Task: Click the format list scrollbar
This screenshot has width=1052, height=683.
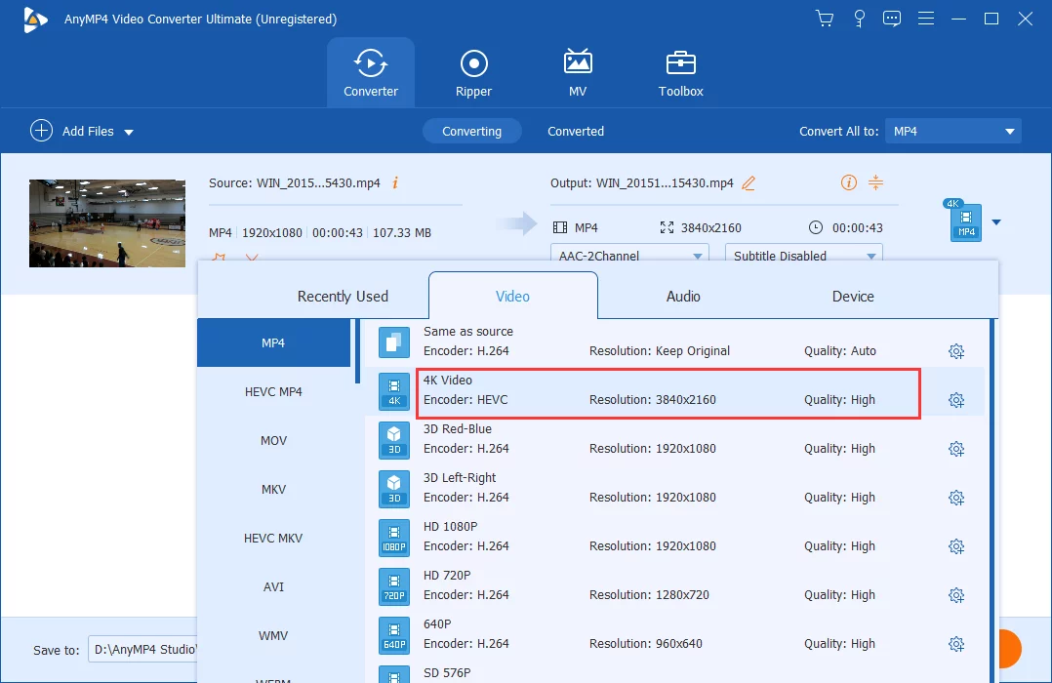Action: (357, 351)
